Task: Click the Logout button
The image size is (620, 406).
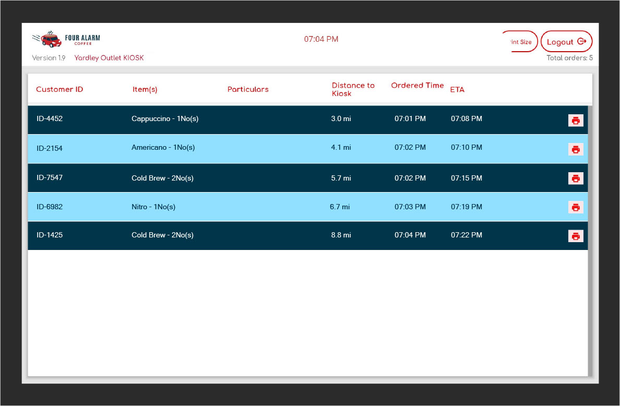Action: 566,42
